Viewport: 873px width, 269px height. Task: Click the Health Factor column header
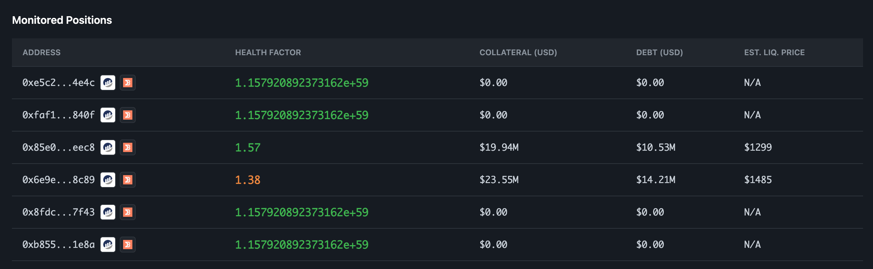pos(268,53)
